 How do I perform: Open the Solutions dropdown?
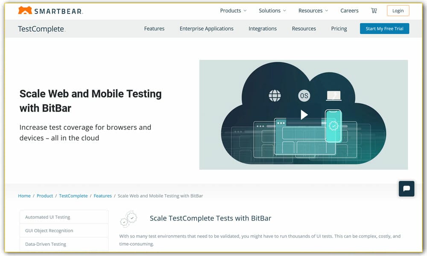click(x=269, y=10)
